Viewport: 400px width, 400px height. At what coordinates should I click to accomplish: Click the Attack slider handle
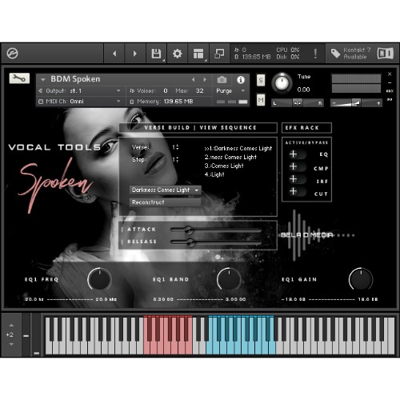point(189,230)
